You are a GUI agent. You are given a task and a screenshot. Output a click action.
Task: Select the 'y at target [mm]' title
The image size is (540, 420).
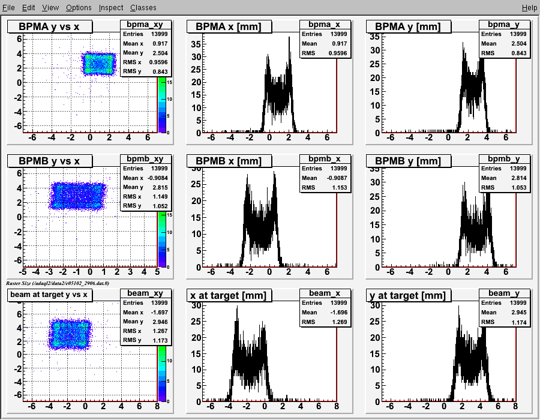409,295
